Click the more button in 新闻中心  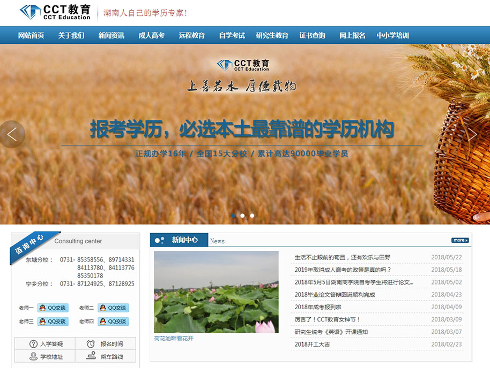459,240
